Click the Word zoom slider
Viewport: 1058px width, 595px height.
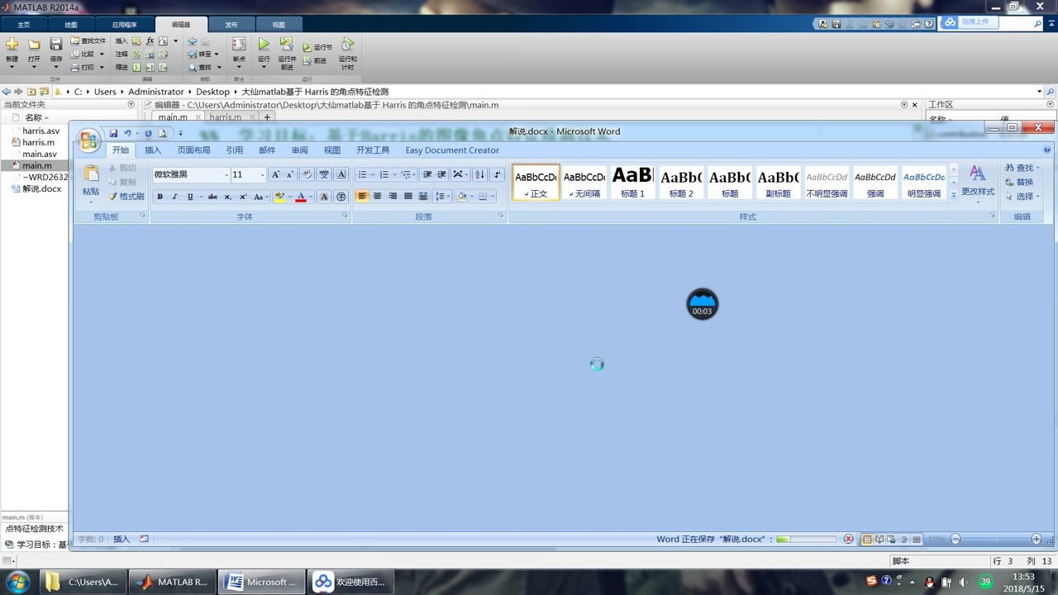click(996, 540)
